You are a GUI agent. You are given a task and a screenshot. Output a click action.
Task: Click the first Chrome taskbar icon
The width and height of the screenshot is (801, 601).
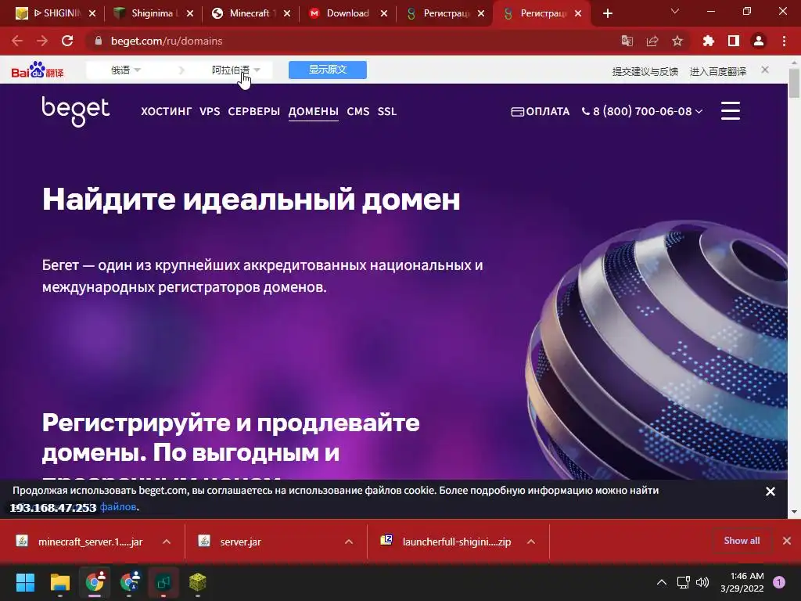pyautogui.click(x=95, y=582)
